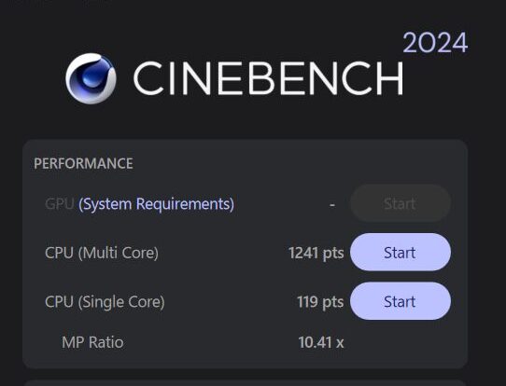The image size is (506, 386).
Task: Select the 1241 pts multi core score
Action: coord(316,253)
